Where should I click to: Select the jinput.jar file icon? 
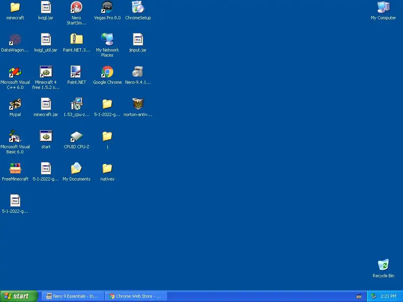(x=138, y=40)
